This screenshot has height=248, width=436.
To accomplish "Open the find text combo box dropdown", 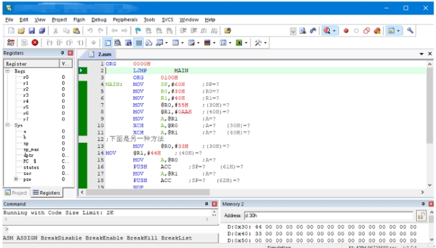I will tap(293, 31).
